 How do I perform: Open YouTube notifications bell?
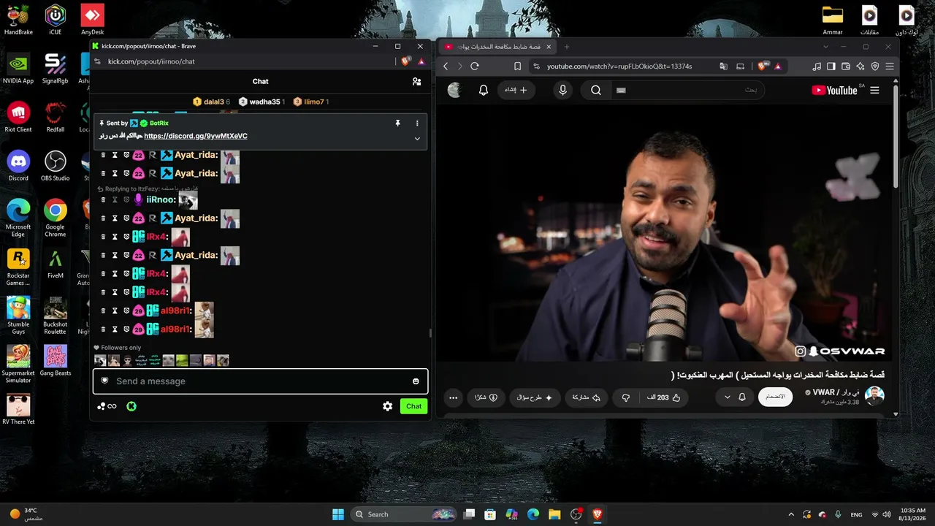(x=483, y=90)
